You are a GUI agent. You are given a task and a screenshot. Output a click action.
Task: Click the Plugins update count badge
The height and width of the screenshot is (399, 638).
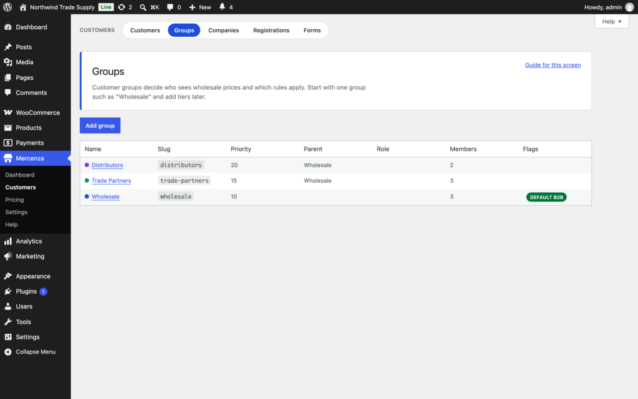[x=43, y=292]
